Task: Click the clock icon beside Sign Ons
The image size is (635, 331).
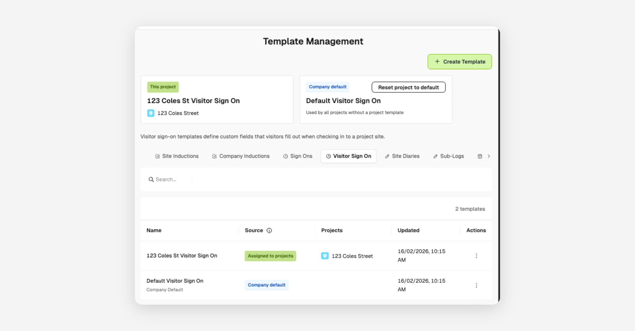Action: pos(285,156)
